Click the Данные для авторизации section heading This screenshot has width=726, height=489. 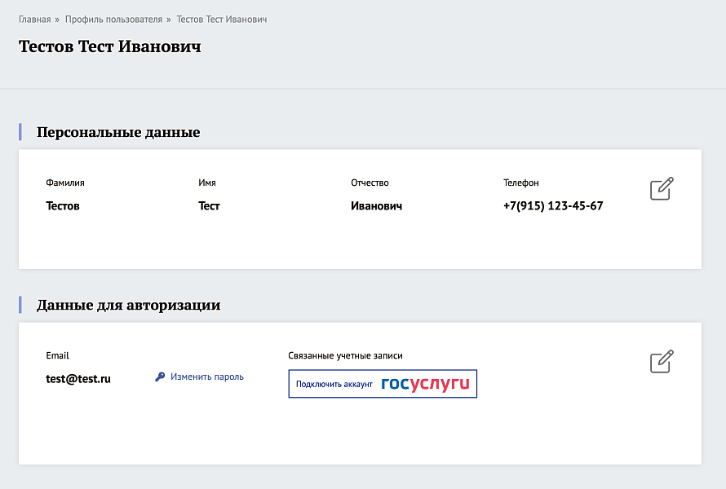click(127, 305)
